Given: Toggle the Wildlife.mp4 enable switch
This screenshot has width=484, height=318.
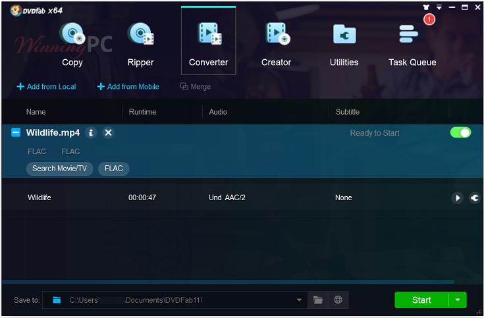Looking at the screenshot, I should 460,133.
